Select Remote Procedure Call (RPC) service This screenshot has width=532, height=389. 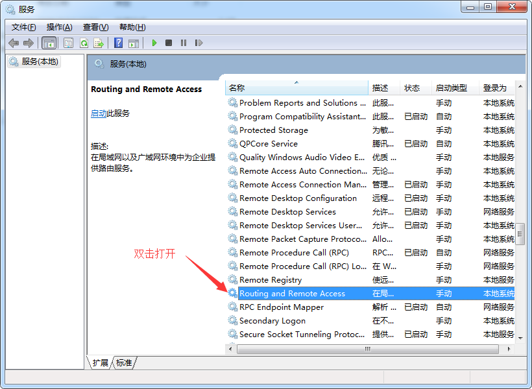(x=370, y=253)
